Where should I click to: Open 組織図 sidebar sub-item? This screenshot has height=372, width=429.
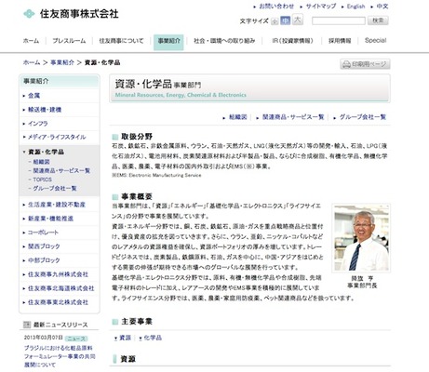[41, 162]
